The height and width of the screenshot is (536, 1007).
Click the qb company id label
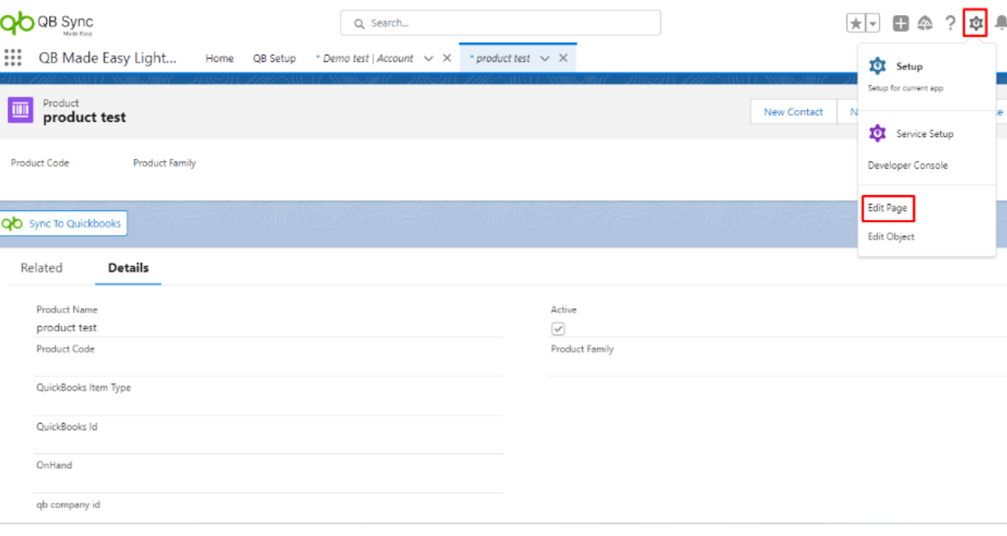coord(68,505)
